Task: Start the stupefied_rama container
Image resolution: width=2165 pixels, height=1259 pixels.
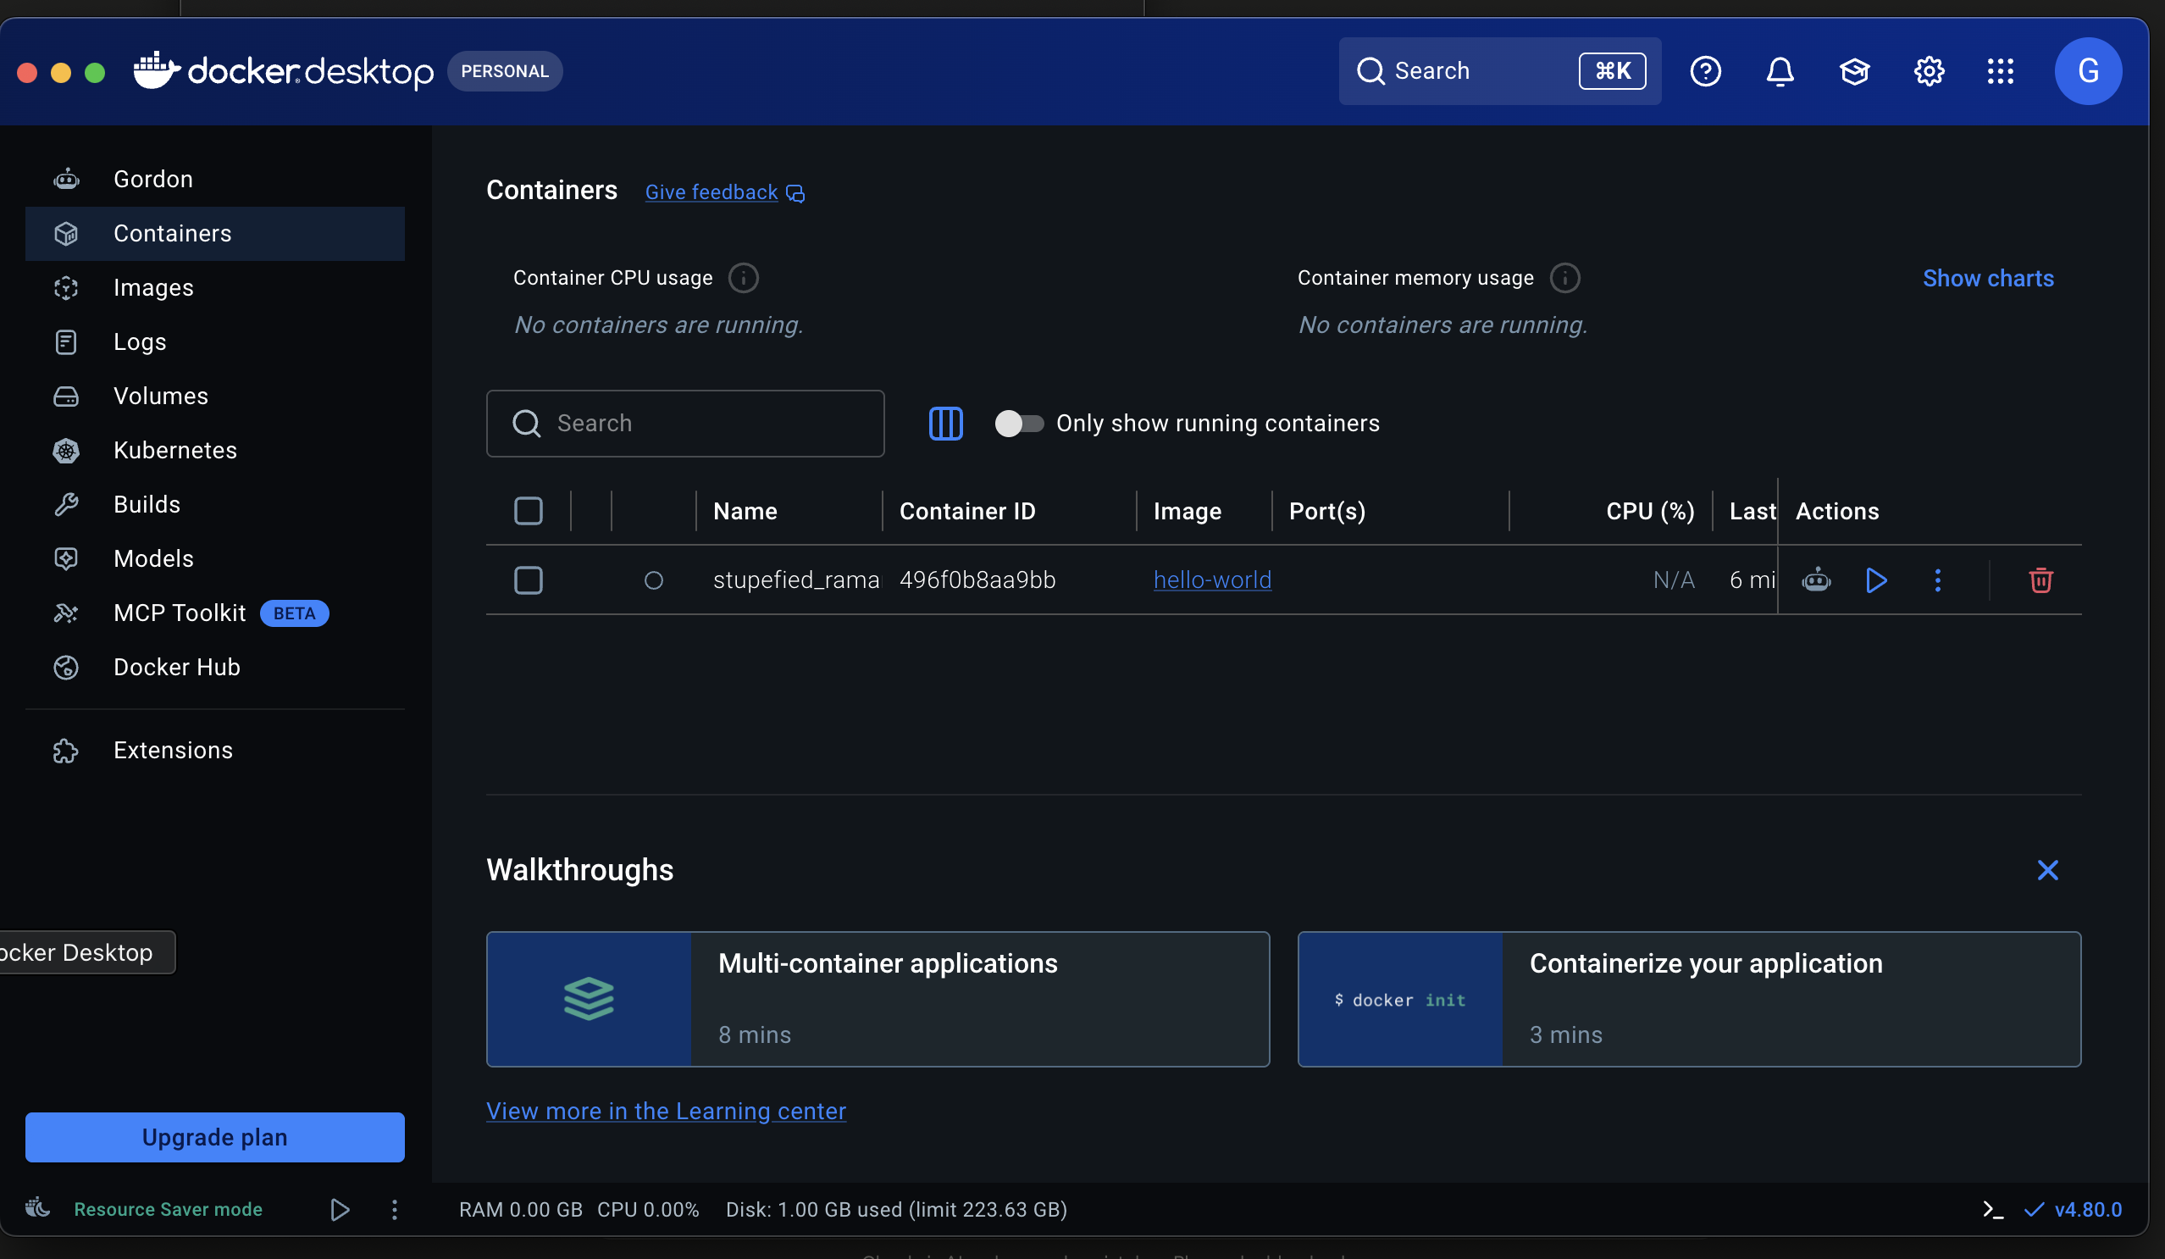Action: (x=1876, y=580)
